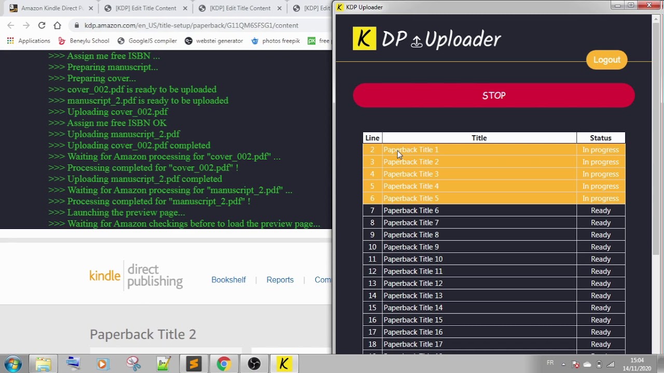Image resolution: width=664 pixels, height=373 pixels.
Task: Click the upload icon in the Uploader title
Action: [x=417, y=41]
